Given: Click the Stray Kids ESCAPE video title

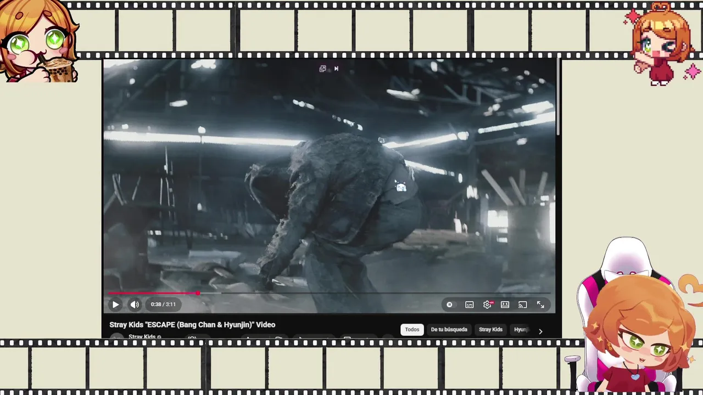Looking at the screenshot, I should click(192, 325).
